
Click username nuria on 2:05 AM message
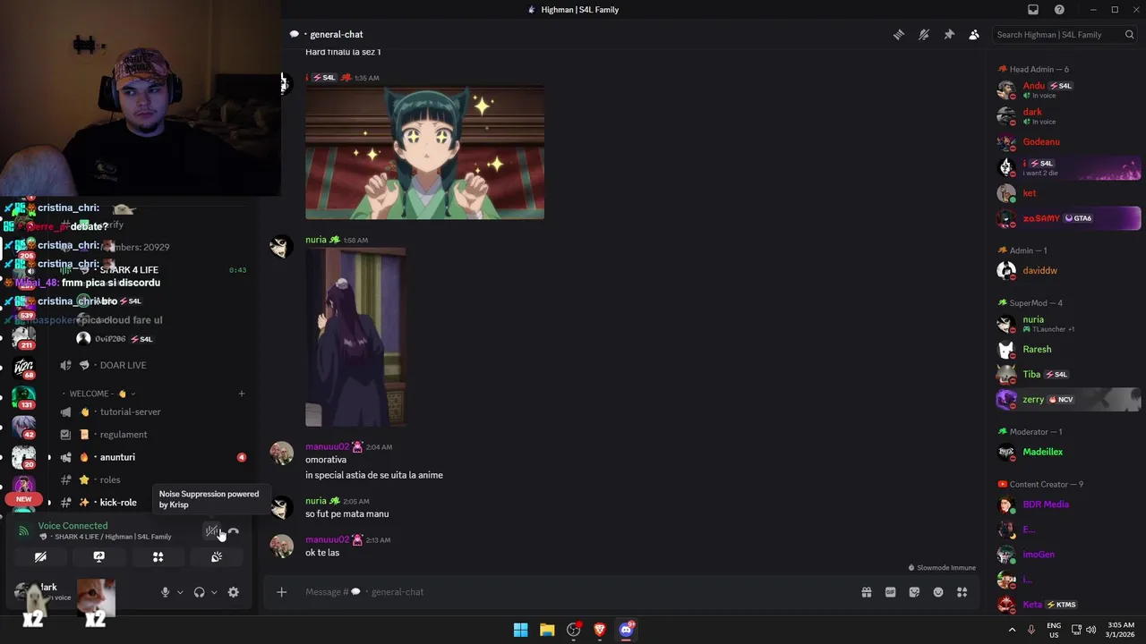pos(316,502)
